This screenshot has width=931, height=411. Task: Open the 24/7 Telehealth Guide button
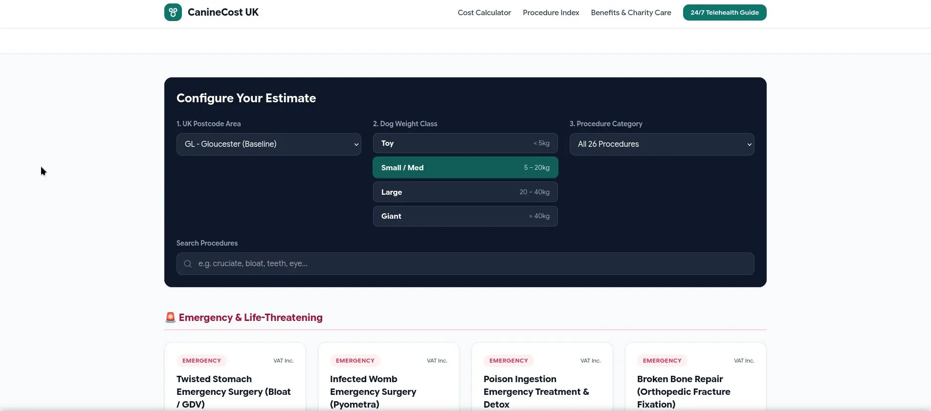pyautogui.click(x=725, y=13)
